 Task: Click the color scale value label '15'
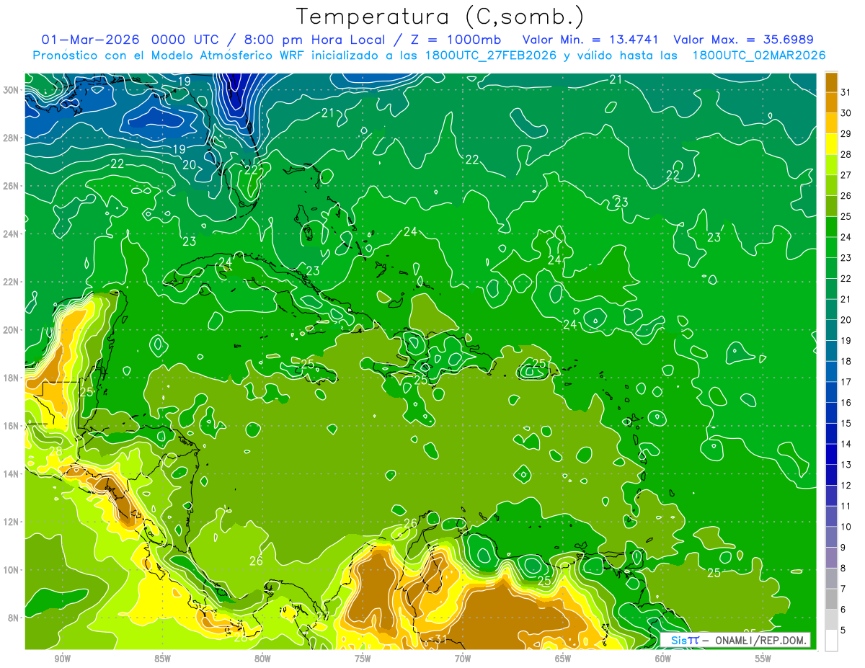[846, 423]
